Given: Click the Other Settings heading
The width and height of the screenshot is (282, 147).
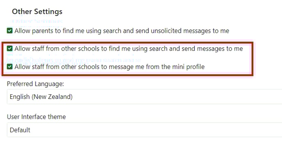Looking at the screenshot, I should [x=37, y=11].
